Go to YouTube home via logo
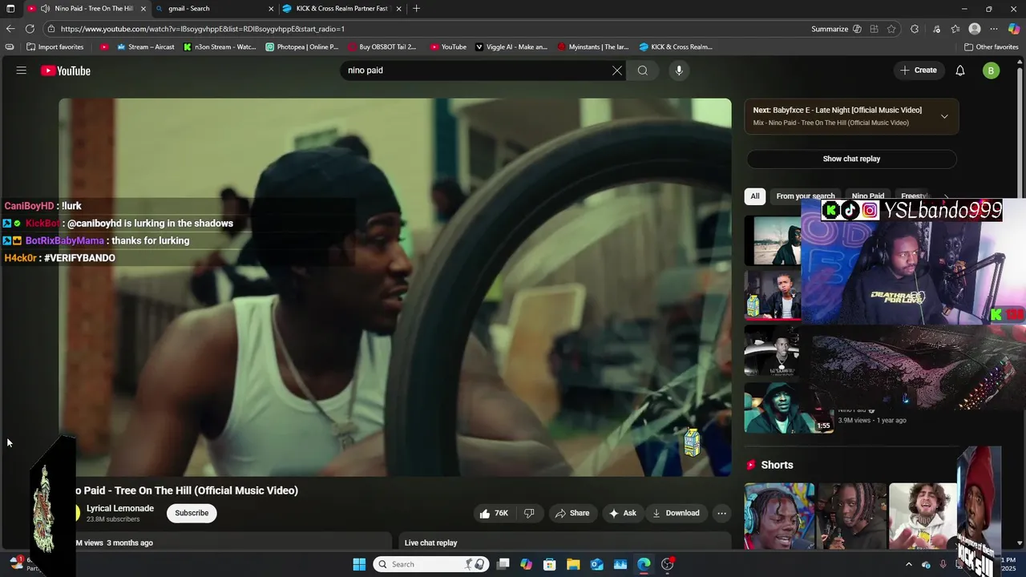This screenshot has width=1026, height=577. click(66, 71)
